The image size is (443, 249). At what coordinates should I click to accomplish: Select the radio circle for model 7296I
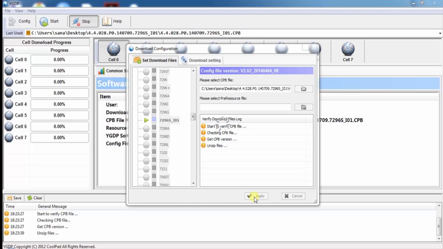click(146, 104)
